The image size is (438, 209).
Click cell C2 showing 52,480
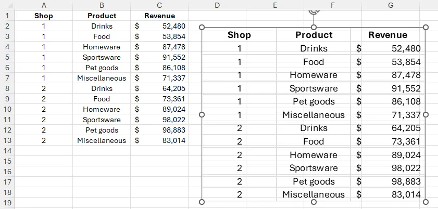(159, 26)
